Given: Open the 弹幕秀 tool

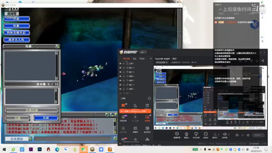Looking at the screenshot, I should coord(135,130).
